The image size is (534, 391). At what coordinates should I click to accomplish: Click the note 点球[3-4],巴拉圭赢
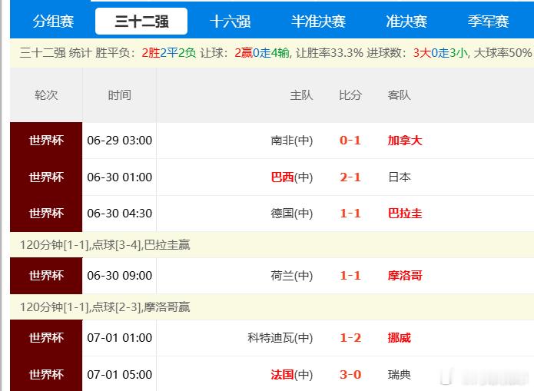tap(141, 245)
